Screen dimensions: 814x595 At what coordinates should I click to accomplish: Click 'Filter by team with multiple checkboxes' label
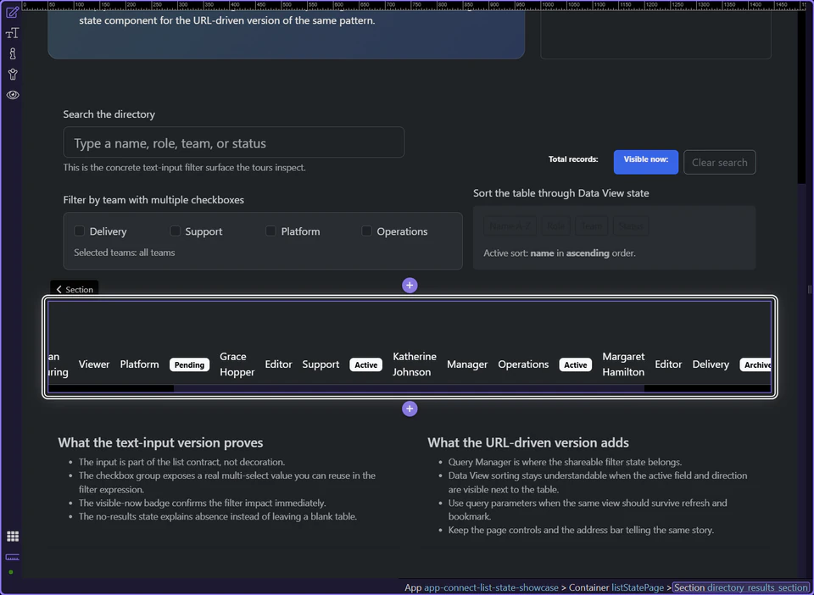(153, 200)
